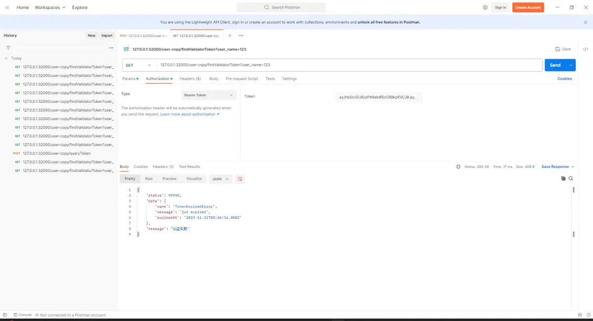Viewport: 593px width, 321px height.
Task: Expand the Save Response dropdown
Action: [x=558, y=166]
